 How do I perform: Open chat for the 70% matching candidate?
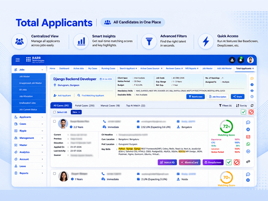click(248, 174)
